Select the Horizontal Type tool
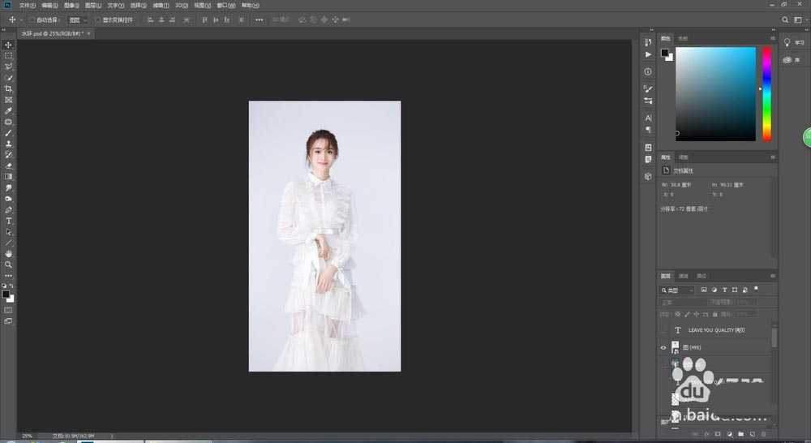Screen dimensions: 811x443 point(9,221)
